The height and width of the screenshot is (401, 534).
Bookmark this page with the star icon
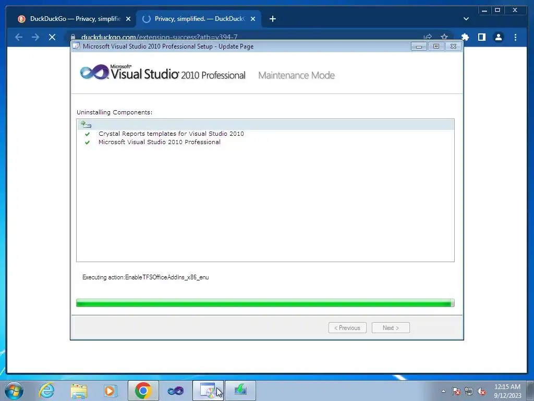pos(444,37)
